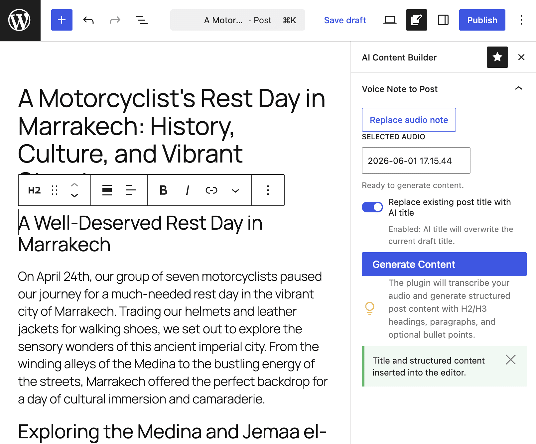Image resolution: width=536 pixels, height=444 pixels.
Task: Unpin AI Content Builder star toggle
Action: pos(497,57)
